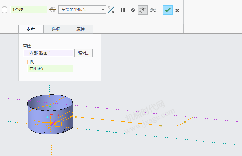242x156 pixels.
Task: Open the 选项 tab
Action: 56,29
